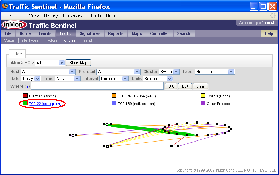Click the orange ETHERNET:2054 ARP swatch
Image resolution: width=279 pixels, height=175 pixels.
114,95
